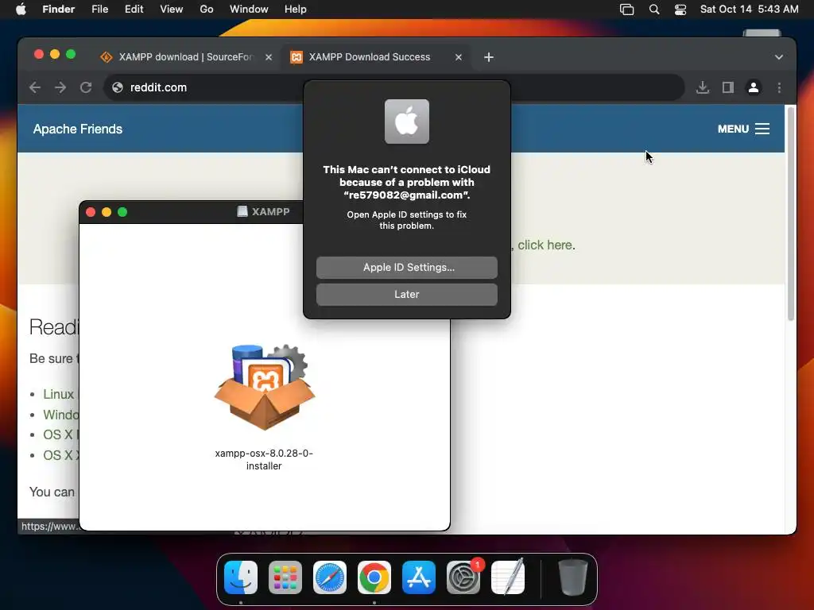Viewport: 814px width, 610px height.
Task: Expand the tab search chevron
Action: [779, 57]
